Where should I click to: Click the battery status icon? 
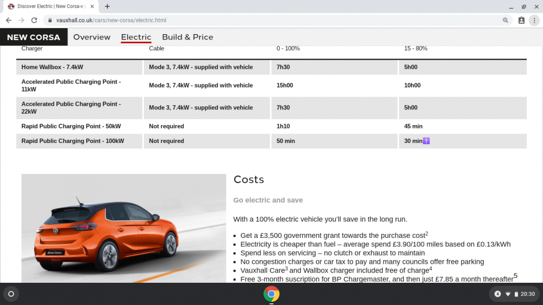point(516,294)
